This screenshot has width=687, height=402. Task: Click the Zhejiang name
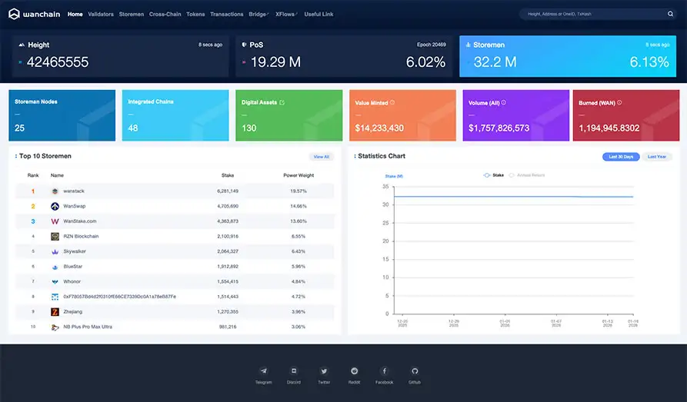coord(73,312)
